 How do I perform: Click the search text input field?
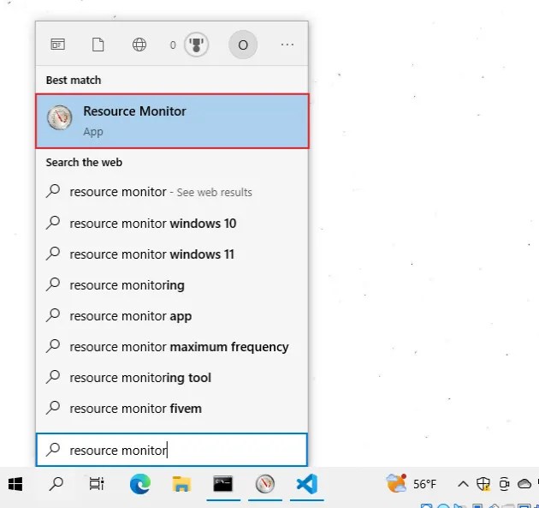click(x=171, y=450)
